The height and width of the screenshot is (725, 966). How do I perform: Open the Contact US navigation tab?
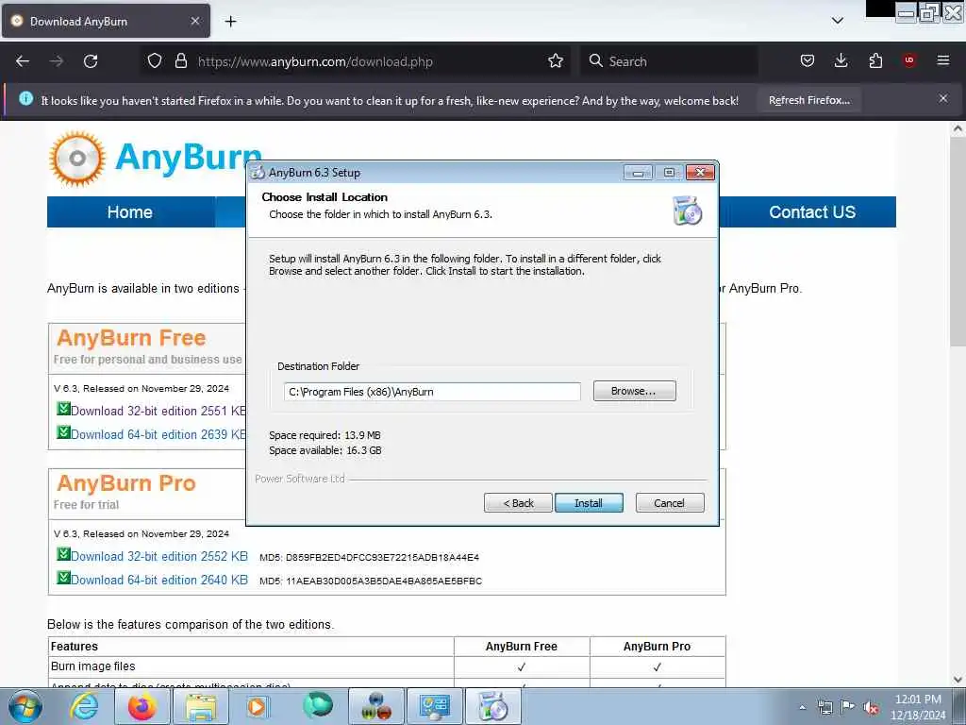click(x=811, y=212)
